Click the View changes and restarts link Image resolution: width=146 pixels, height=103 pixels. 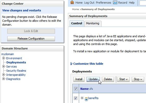[22, 10]
